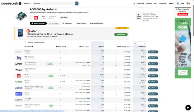Open the News menu

[172, 3]
